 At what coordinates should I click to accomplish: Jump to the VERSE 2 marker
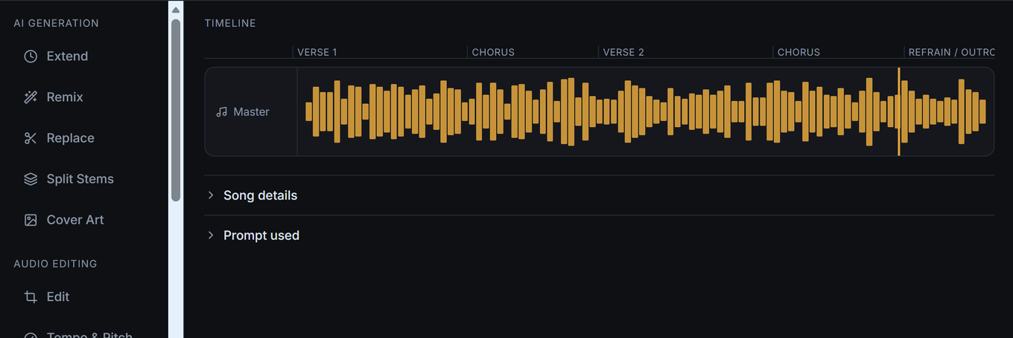(x=623, y=52)
